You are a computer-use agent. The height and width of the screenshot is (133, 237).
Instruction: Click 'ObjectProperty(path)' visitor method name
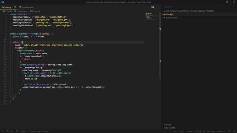coord(29,51)
